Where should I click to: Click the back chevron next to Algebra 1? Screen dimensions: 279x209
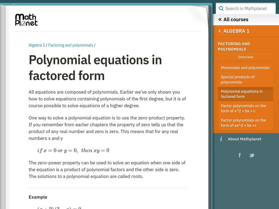click(220, 31)
